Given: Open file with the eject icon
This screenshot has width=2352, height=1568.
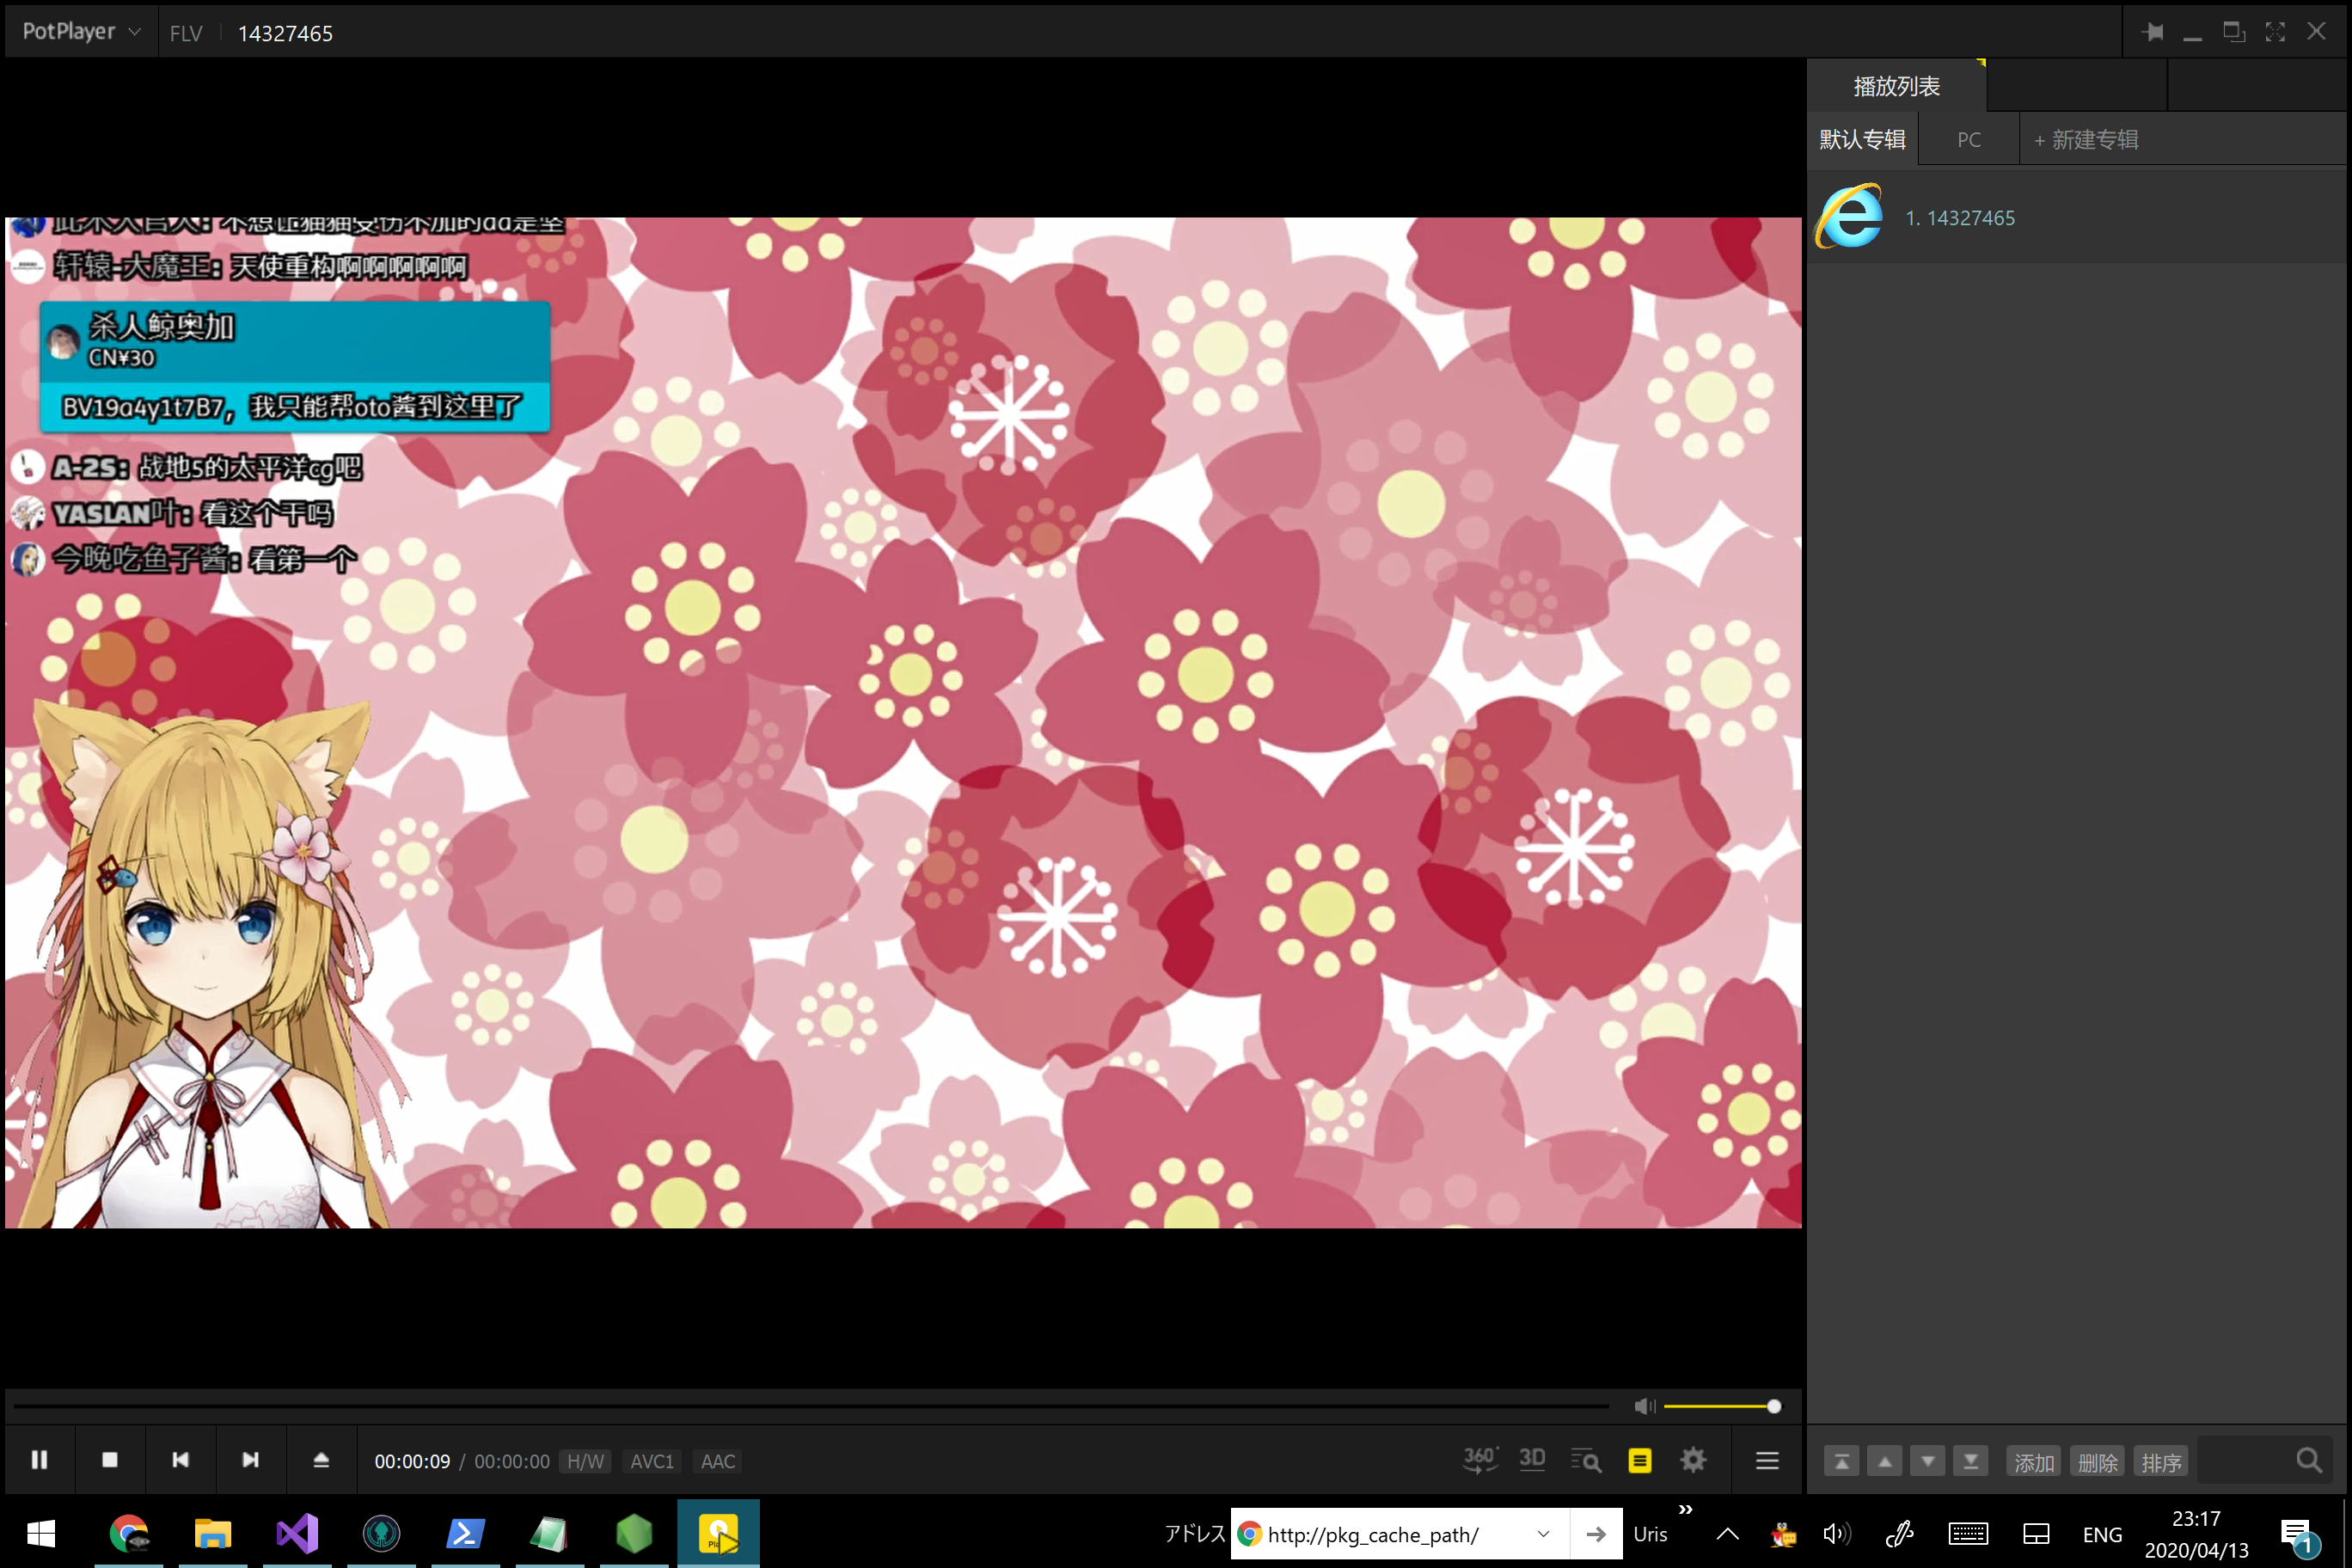Looking at the screenshot, I should [321, 1460].
